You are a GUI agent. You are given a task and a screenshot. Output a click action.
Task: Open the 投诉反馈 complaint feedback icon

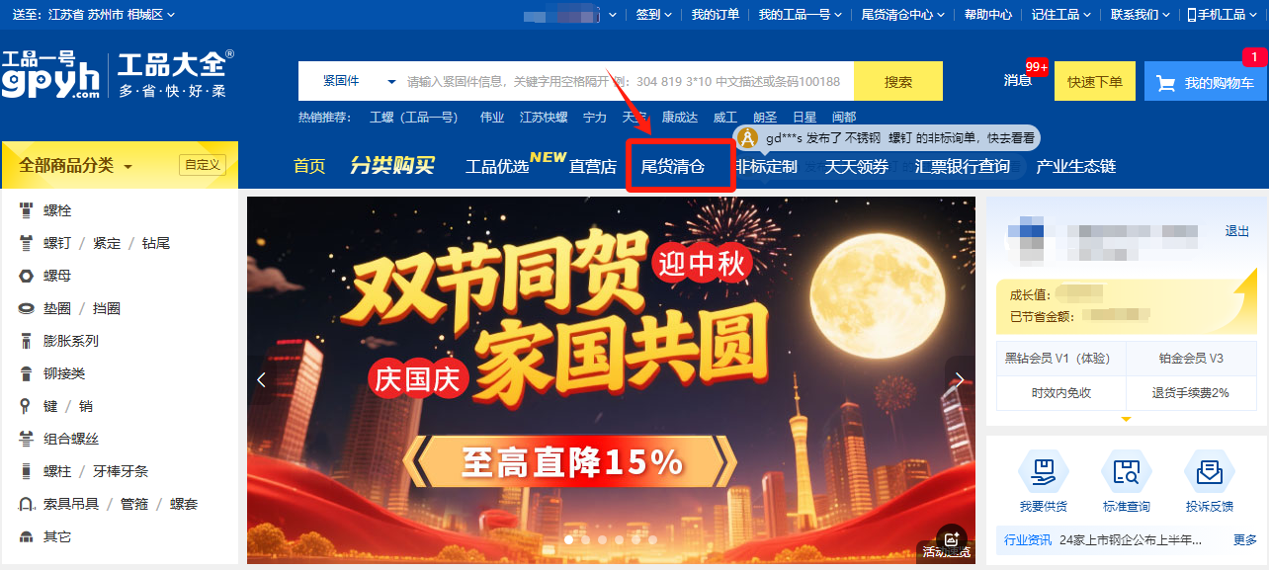[1209, 472]
